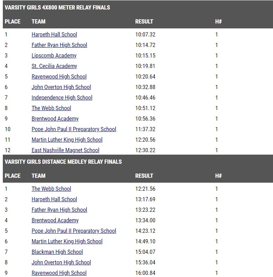Viewport: 273px width, 277px height.
Task: Open Harpeth Hall School in 4x800 results
Action: [x=54, y=34]
